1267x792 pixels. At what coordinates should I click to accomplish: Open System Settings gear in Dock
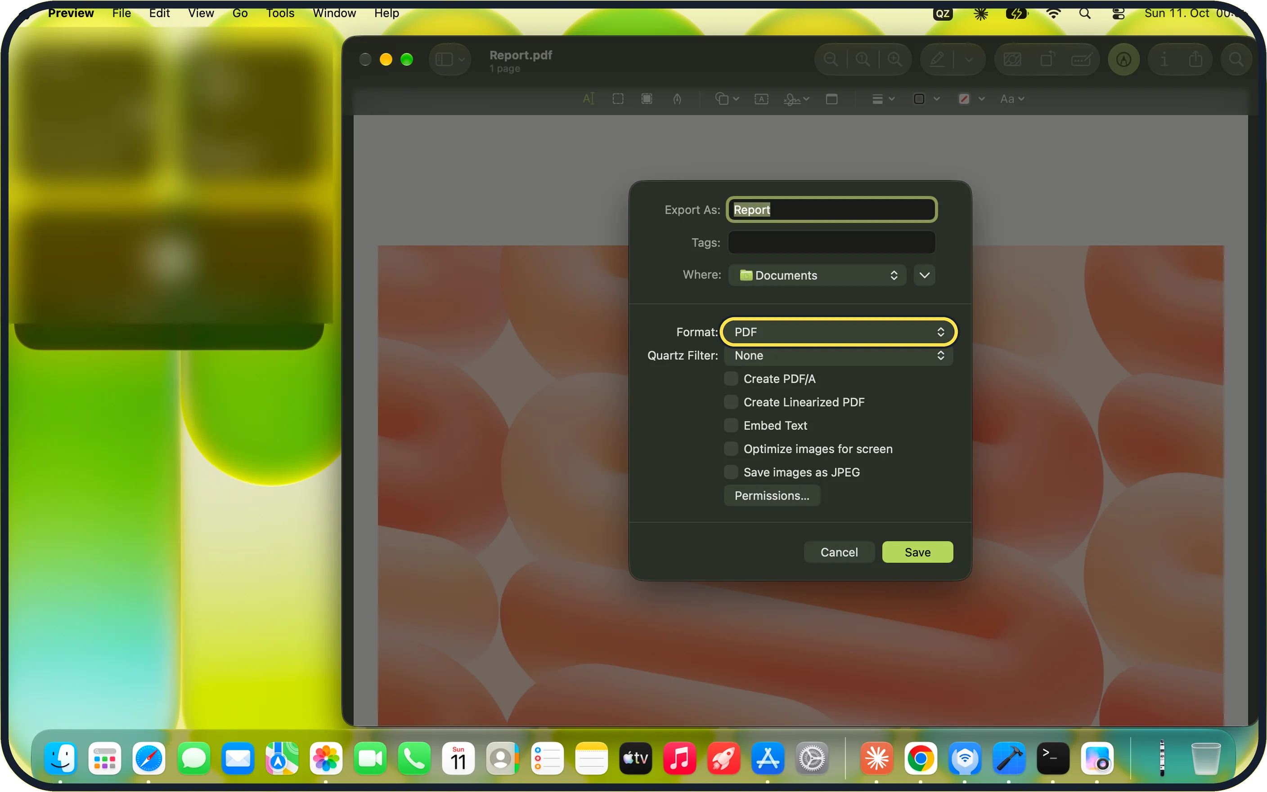pos(812,758)
